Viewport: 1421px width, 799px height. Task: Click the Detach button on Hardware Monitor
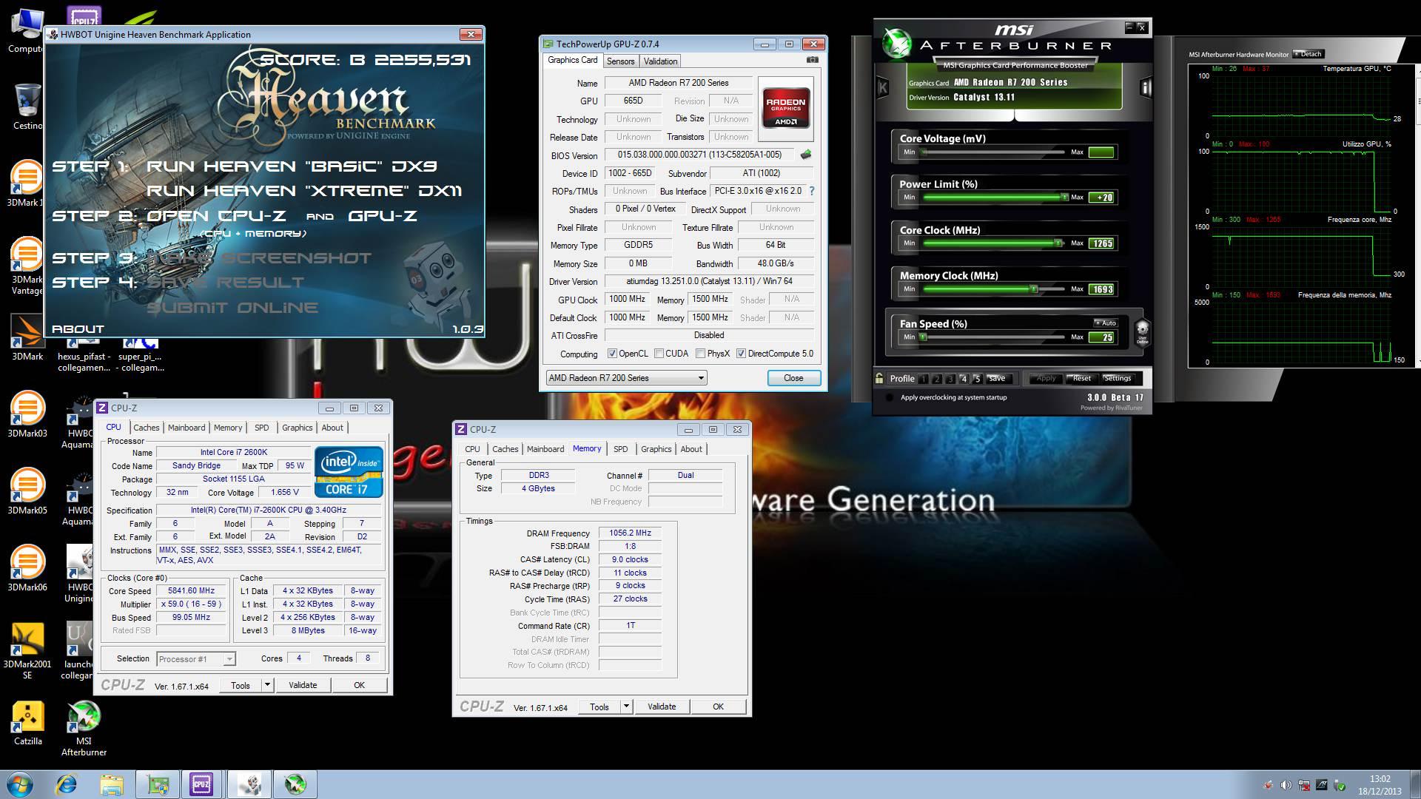tap(1309, 54)
